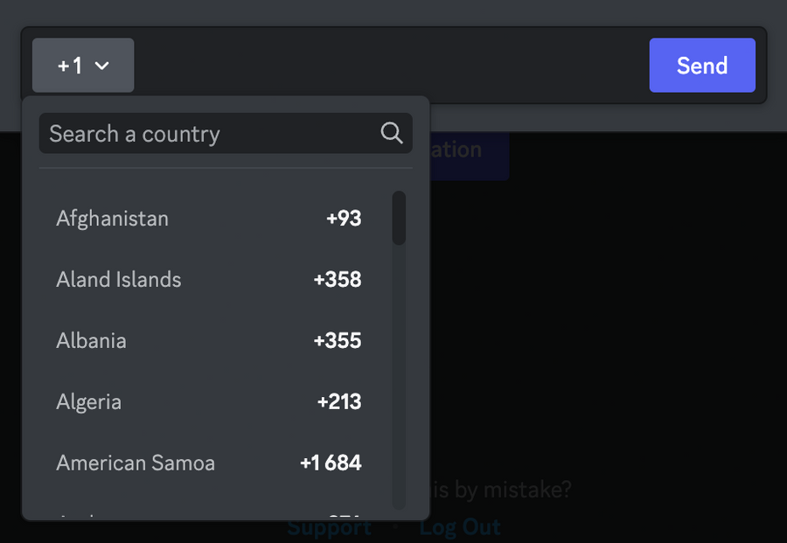Click the +355 code beside Albania

(x=338, y=340)
